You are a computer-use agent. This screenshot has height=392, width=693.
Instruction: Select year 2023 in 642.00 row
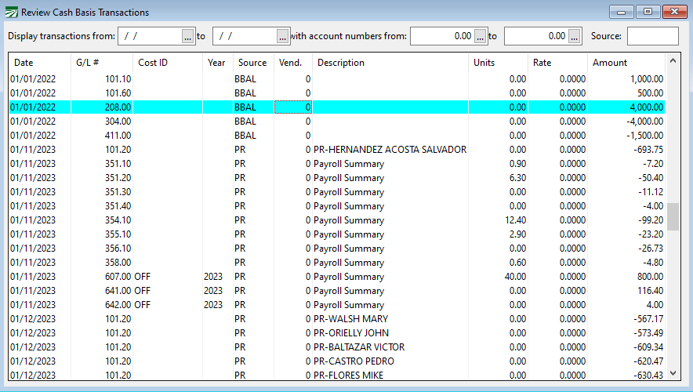click(x=218, y=306)
